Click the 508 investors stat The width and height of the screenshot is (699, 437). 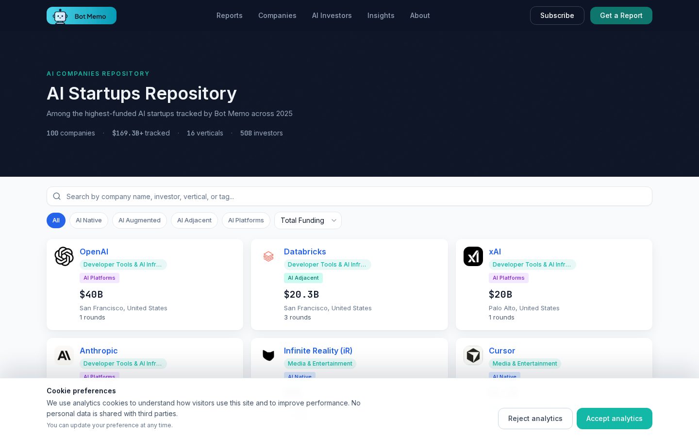point(262,133)
